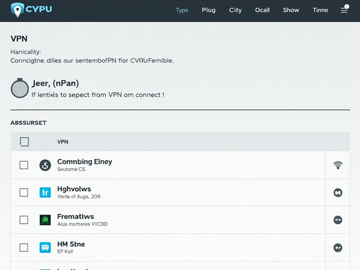The image size is (360, 270).
Task: Open the Combing Elney VPN entry
Action: click(85, 162)
